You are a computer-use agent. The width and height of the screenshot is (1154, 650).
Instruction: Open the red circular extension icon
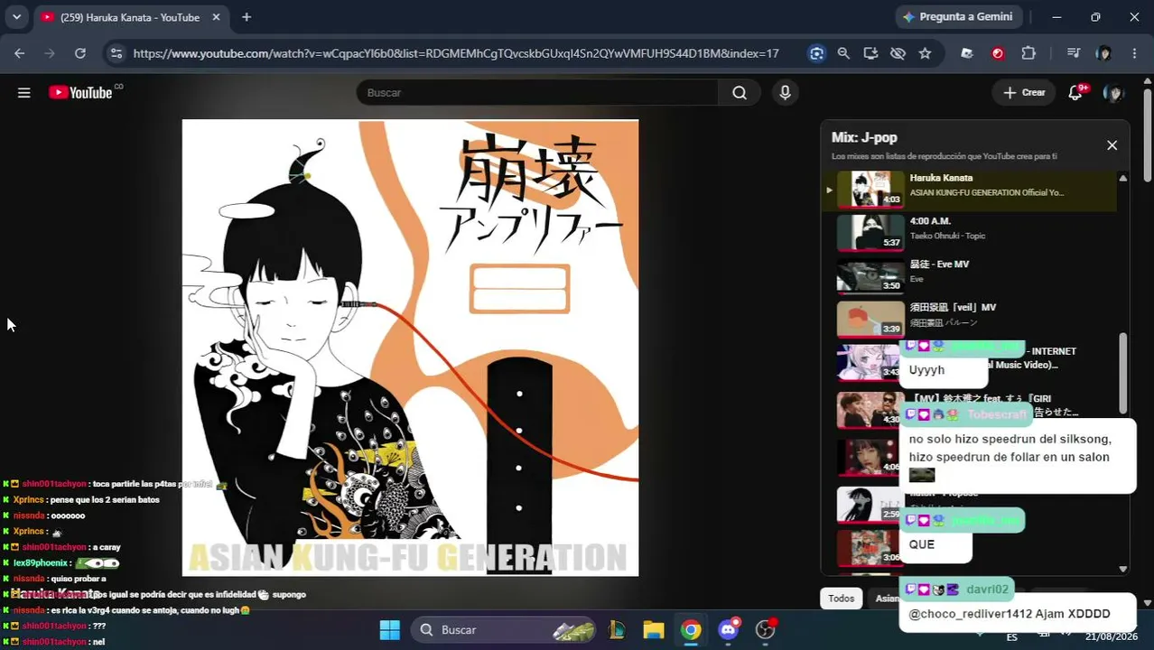998,53
